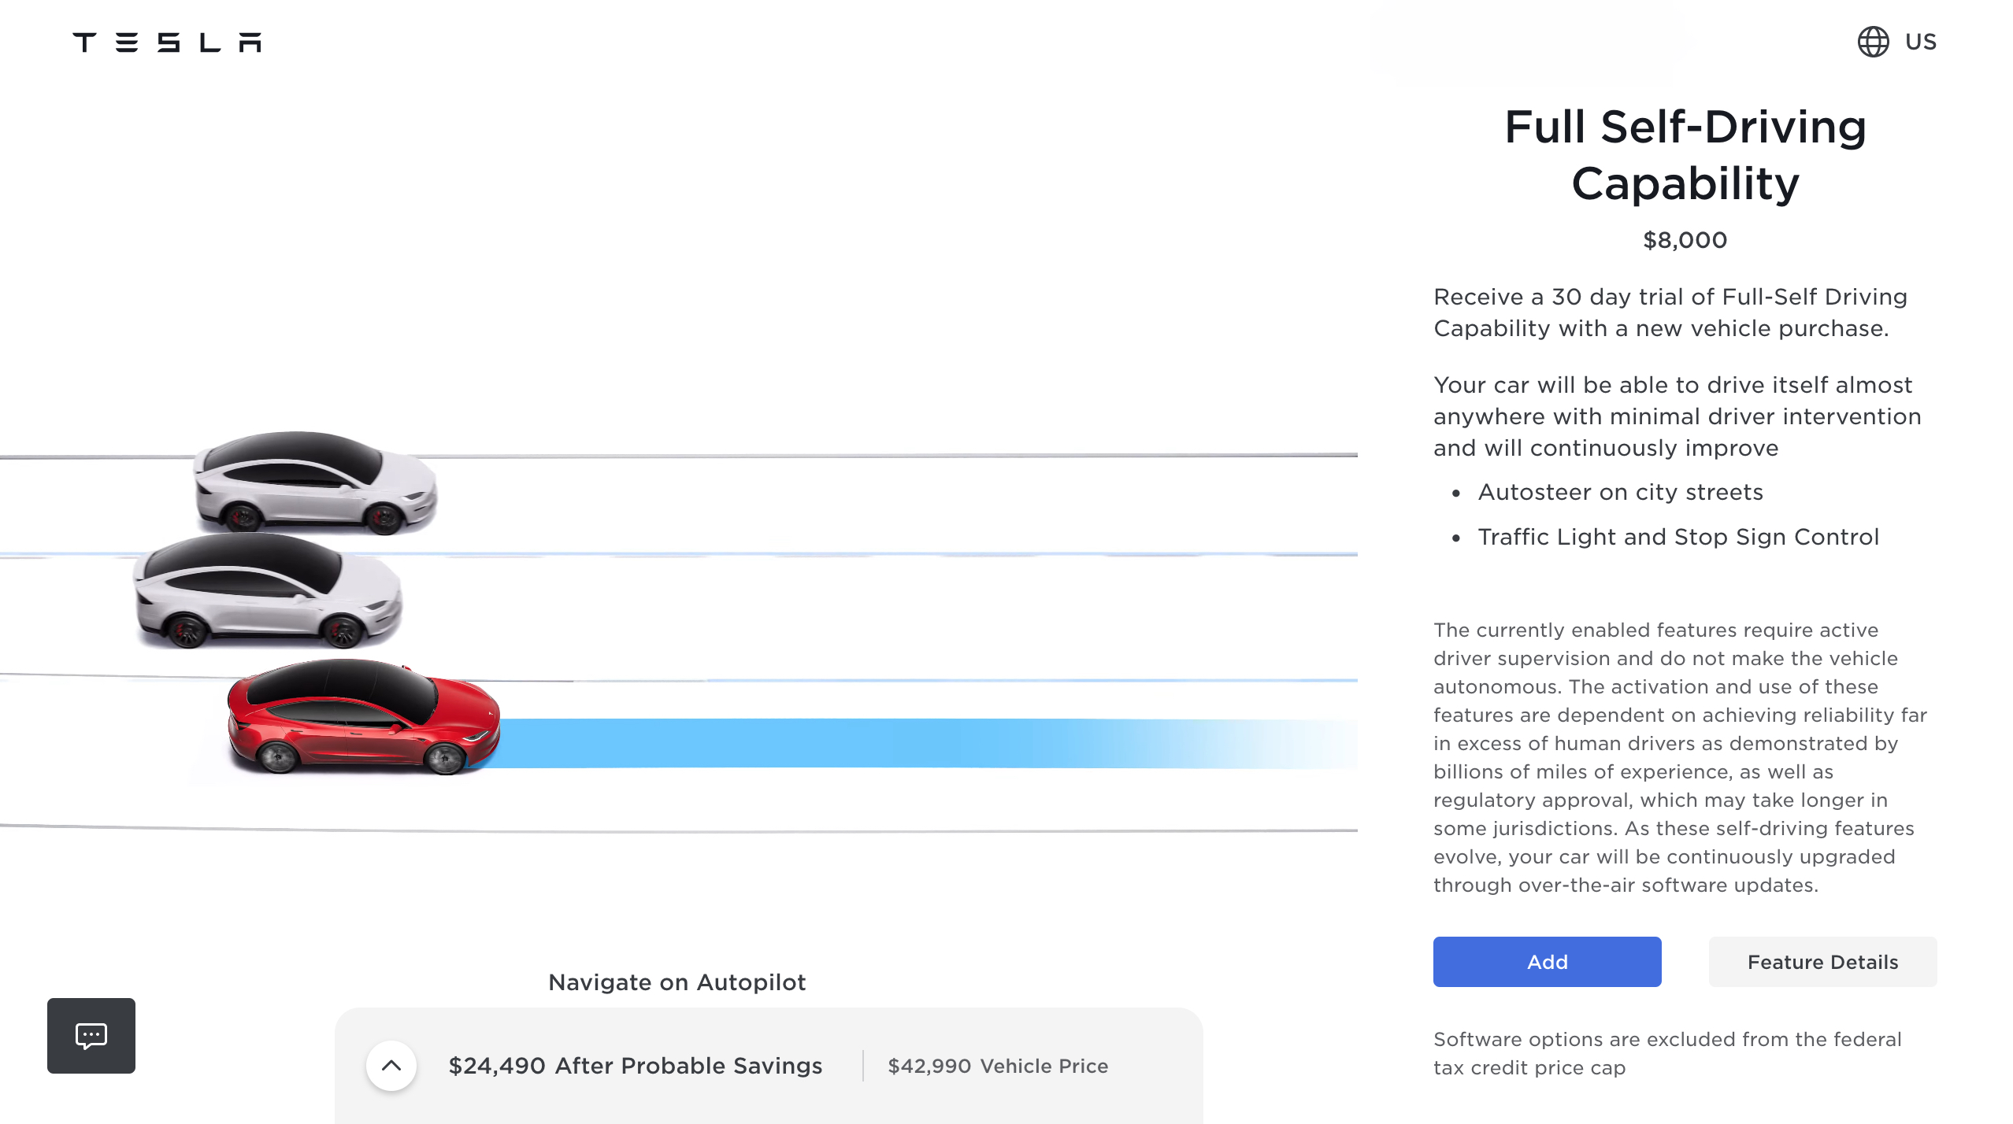Select the US region label
Viewport: 2013px width, 1124px height.
tap(1920, 42)
